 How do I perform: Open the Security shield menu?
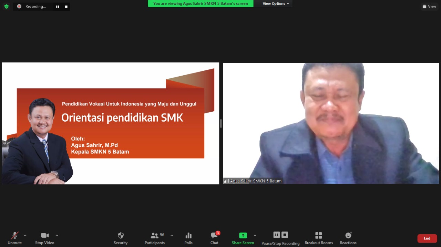[121, 238]
